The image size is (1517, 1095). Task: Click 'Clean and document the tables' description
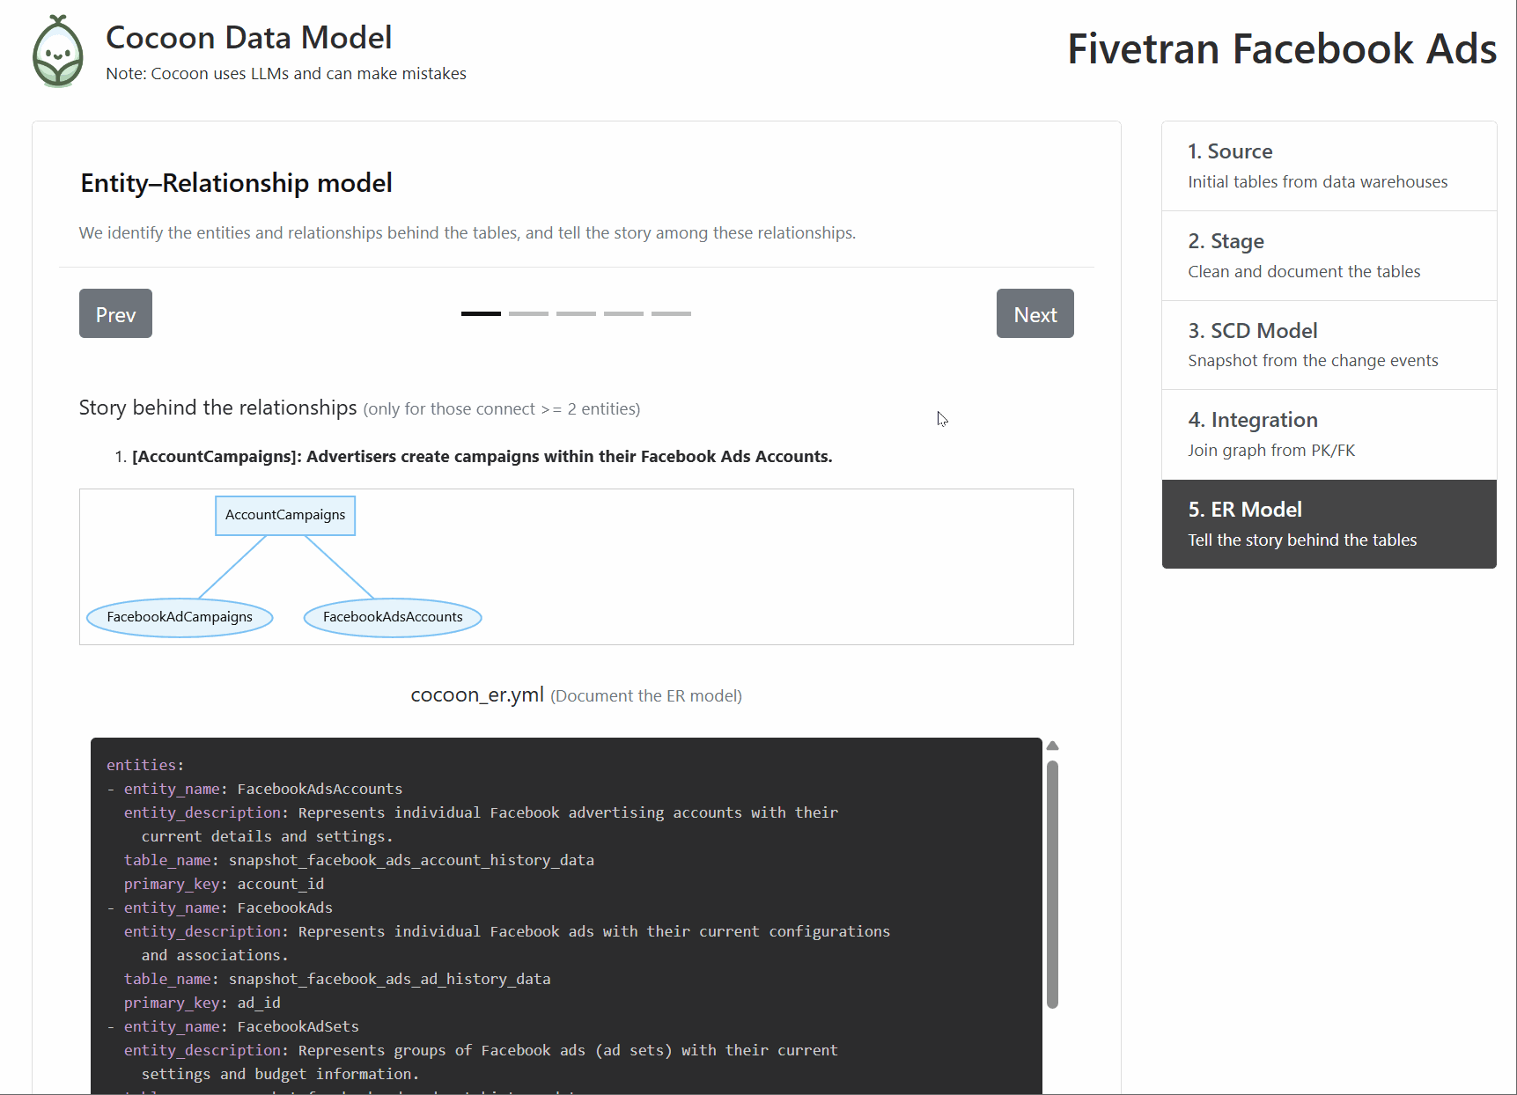tap(1304, 272)
